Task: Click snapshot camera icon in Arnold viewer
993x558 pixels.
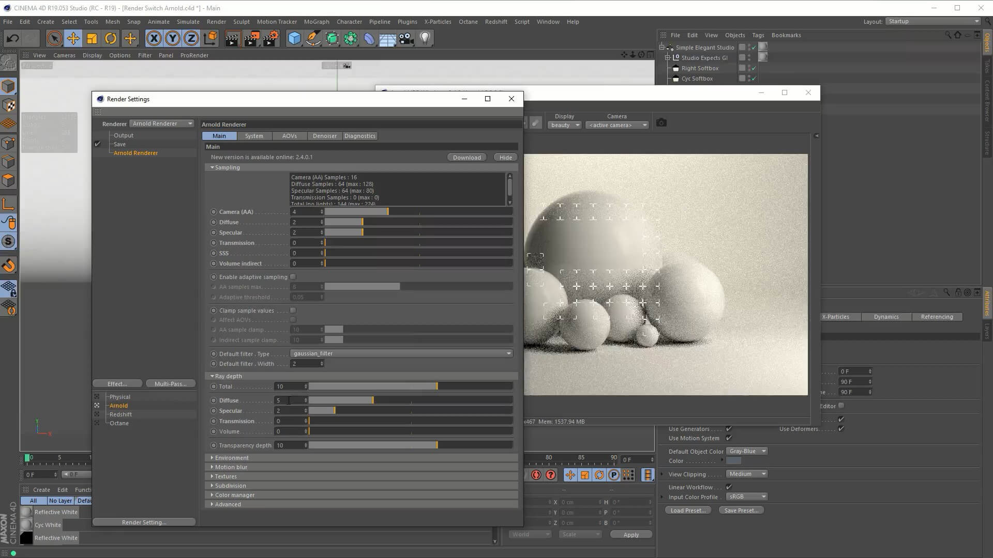Action: 661,122
